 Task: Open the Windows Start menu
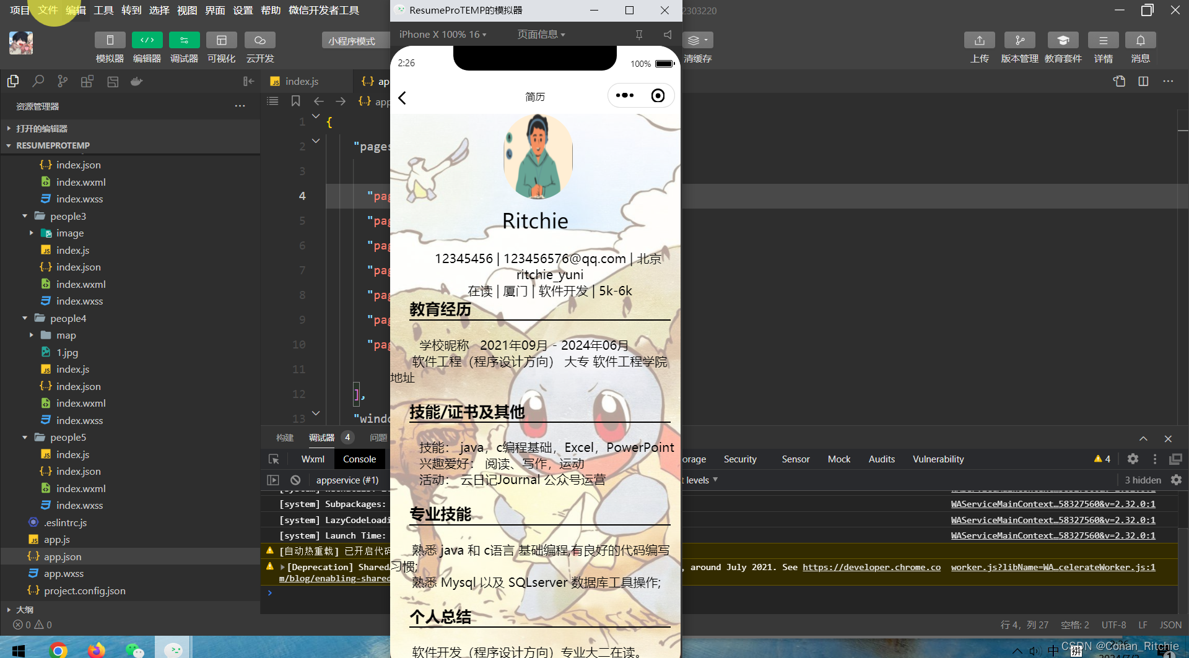(x=19, y=650)
